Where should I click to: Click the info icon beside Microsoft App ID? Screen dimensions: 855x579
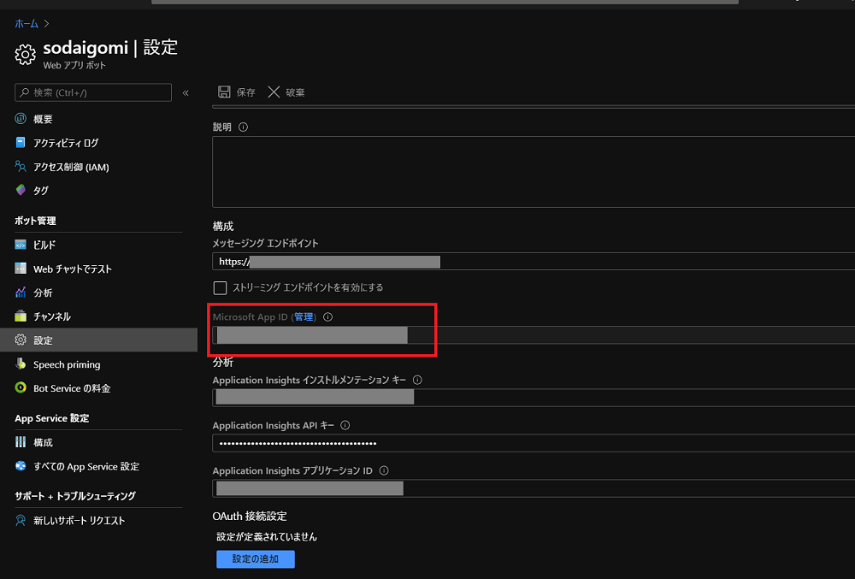(x=327, y=316)
